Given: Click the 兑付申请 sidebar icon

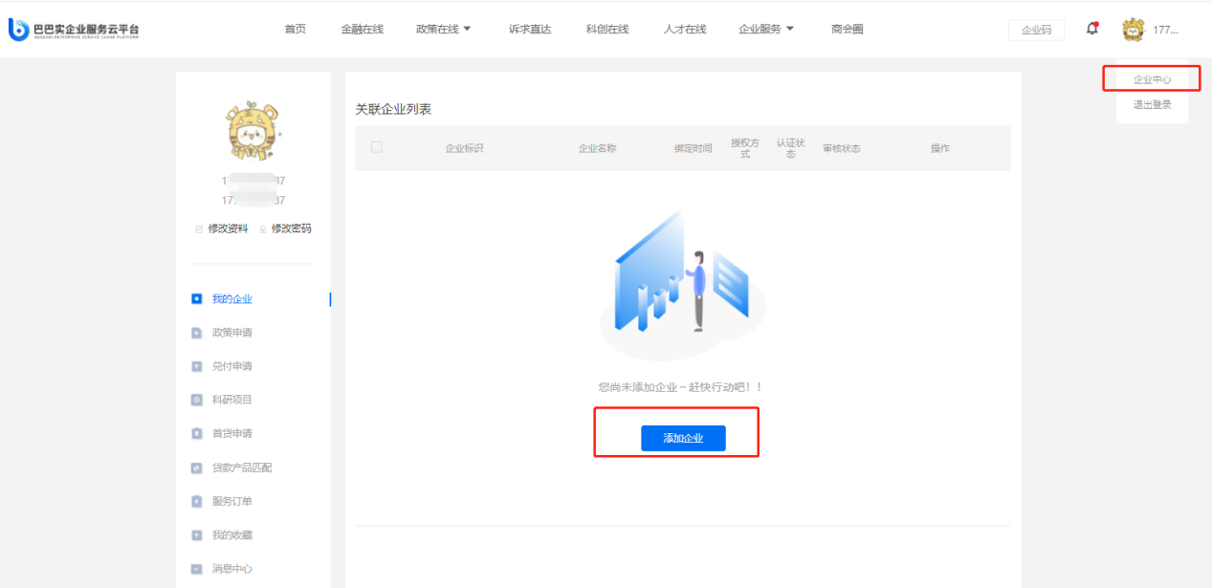Looking at the screenshot, I should (x=197, y=366).
